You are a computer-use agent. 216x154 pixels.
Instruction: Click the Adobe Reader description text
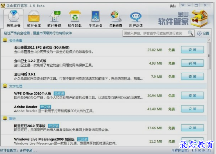[54, 111]
